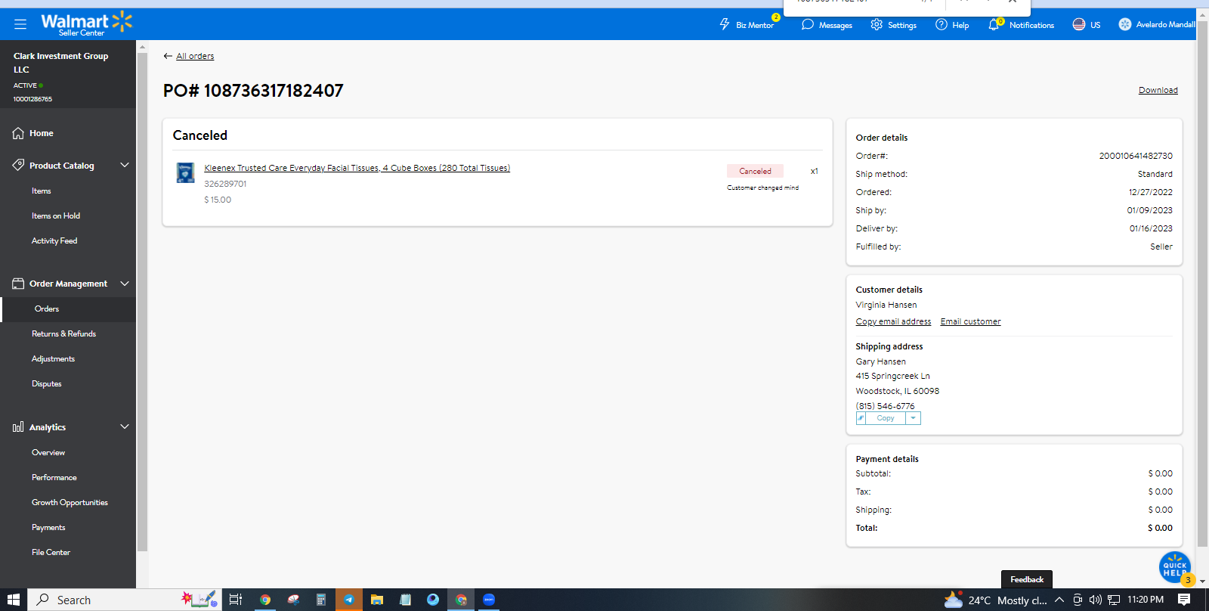Viewport: 1209px width, 611px height.
Task: Click PO# 108736317182407 heading
Action: (253, 91)
